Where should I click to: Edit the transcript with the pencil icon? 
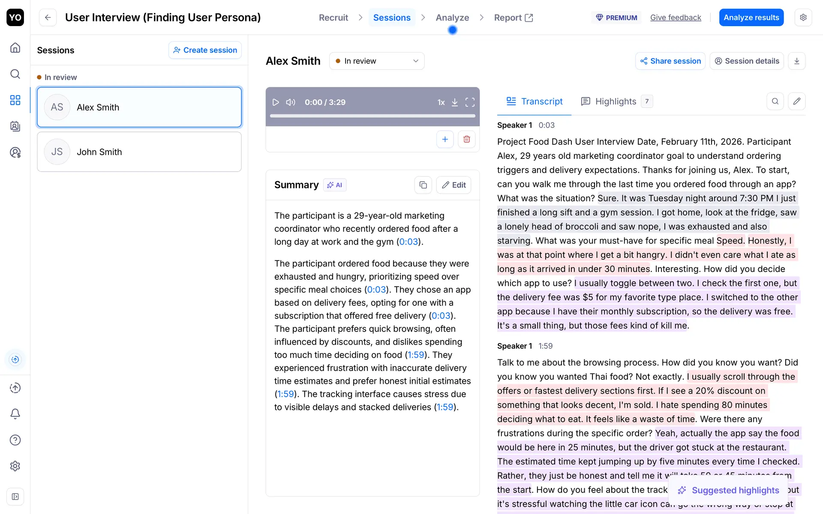[x=796, y=102]
